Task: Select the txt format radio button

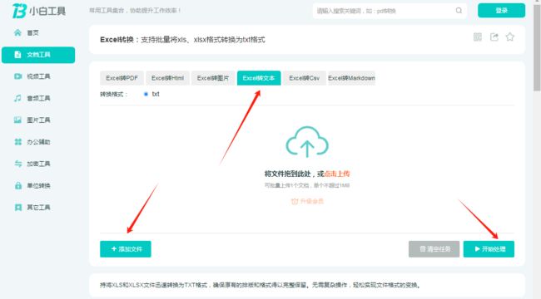Action: [x=146, y=94]
